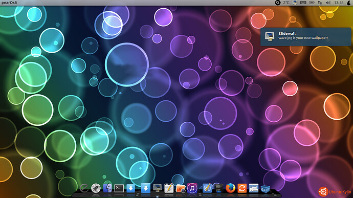Launch the notepad with pencil text editor
353x198 pixels.
tap(169, 188)
